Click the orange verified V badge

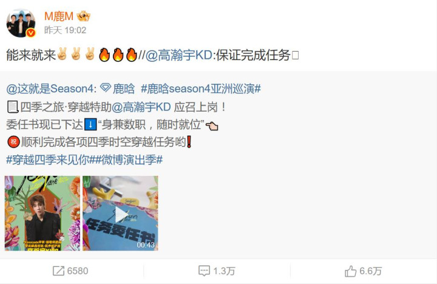[x=31, y=33]
